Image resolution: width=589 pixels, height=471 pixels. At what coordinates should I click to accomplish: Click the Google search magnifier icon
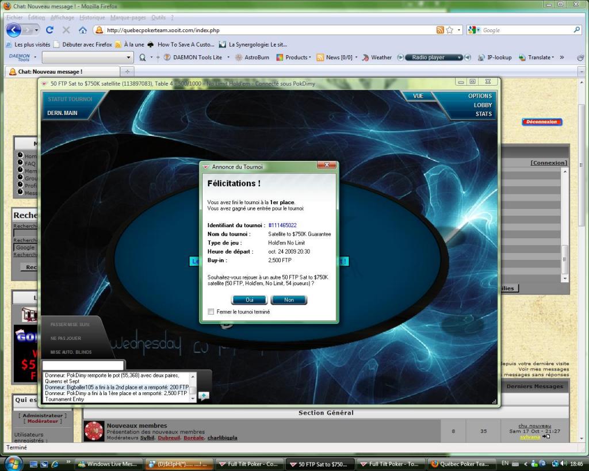(x=577, y=30)
